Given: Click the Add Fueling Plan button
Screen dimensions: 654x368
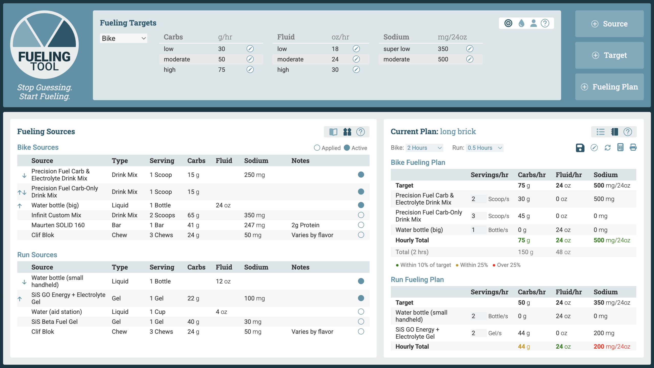Looking at the screenshot, I should point(609,87).
